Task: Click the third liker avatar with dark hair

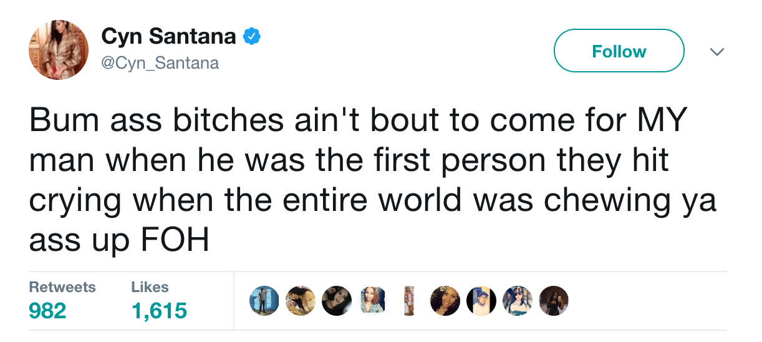Action: [x=337, y=301]
